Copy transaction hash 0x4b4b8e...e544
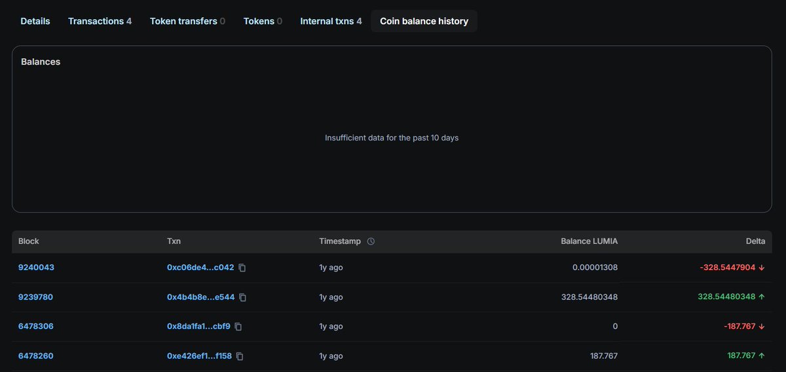This screenshot has height=372, width=786. coord(243,297)
